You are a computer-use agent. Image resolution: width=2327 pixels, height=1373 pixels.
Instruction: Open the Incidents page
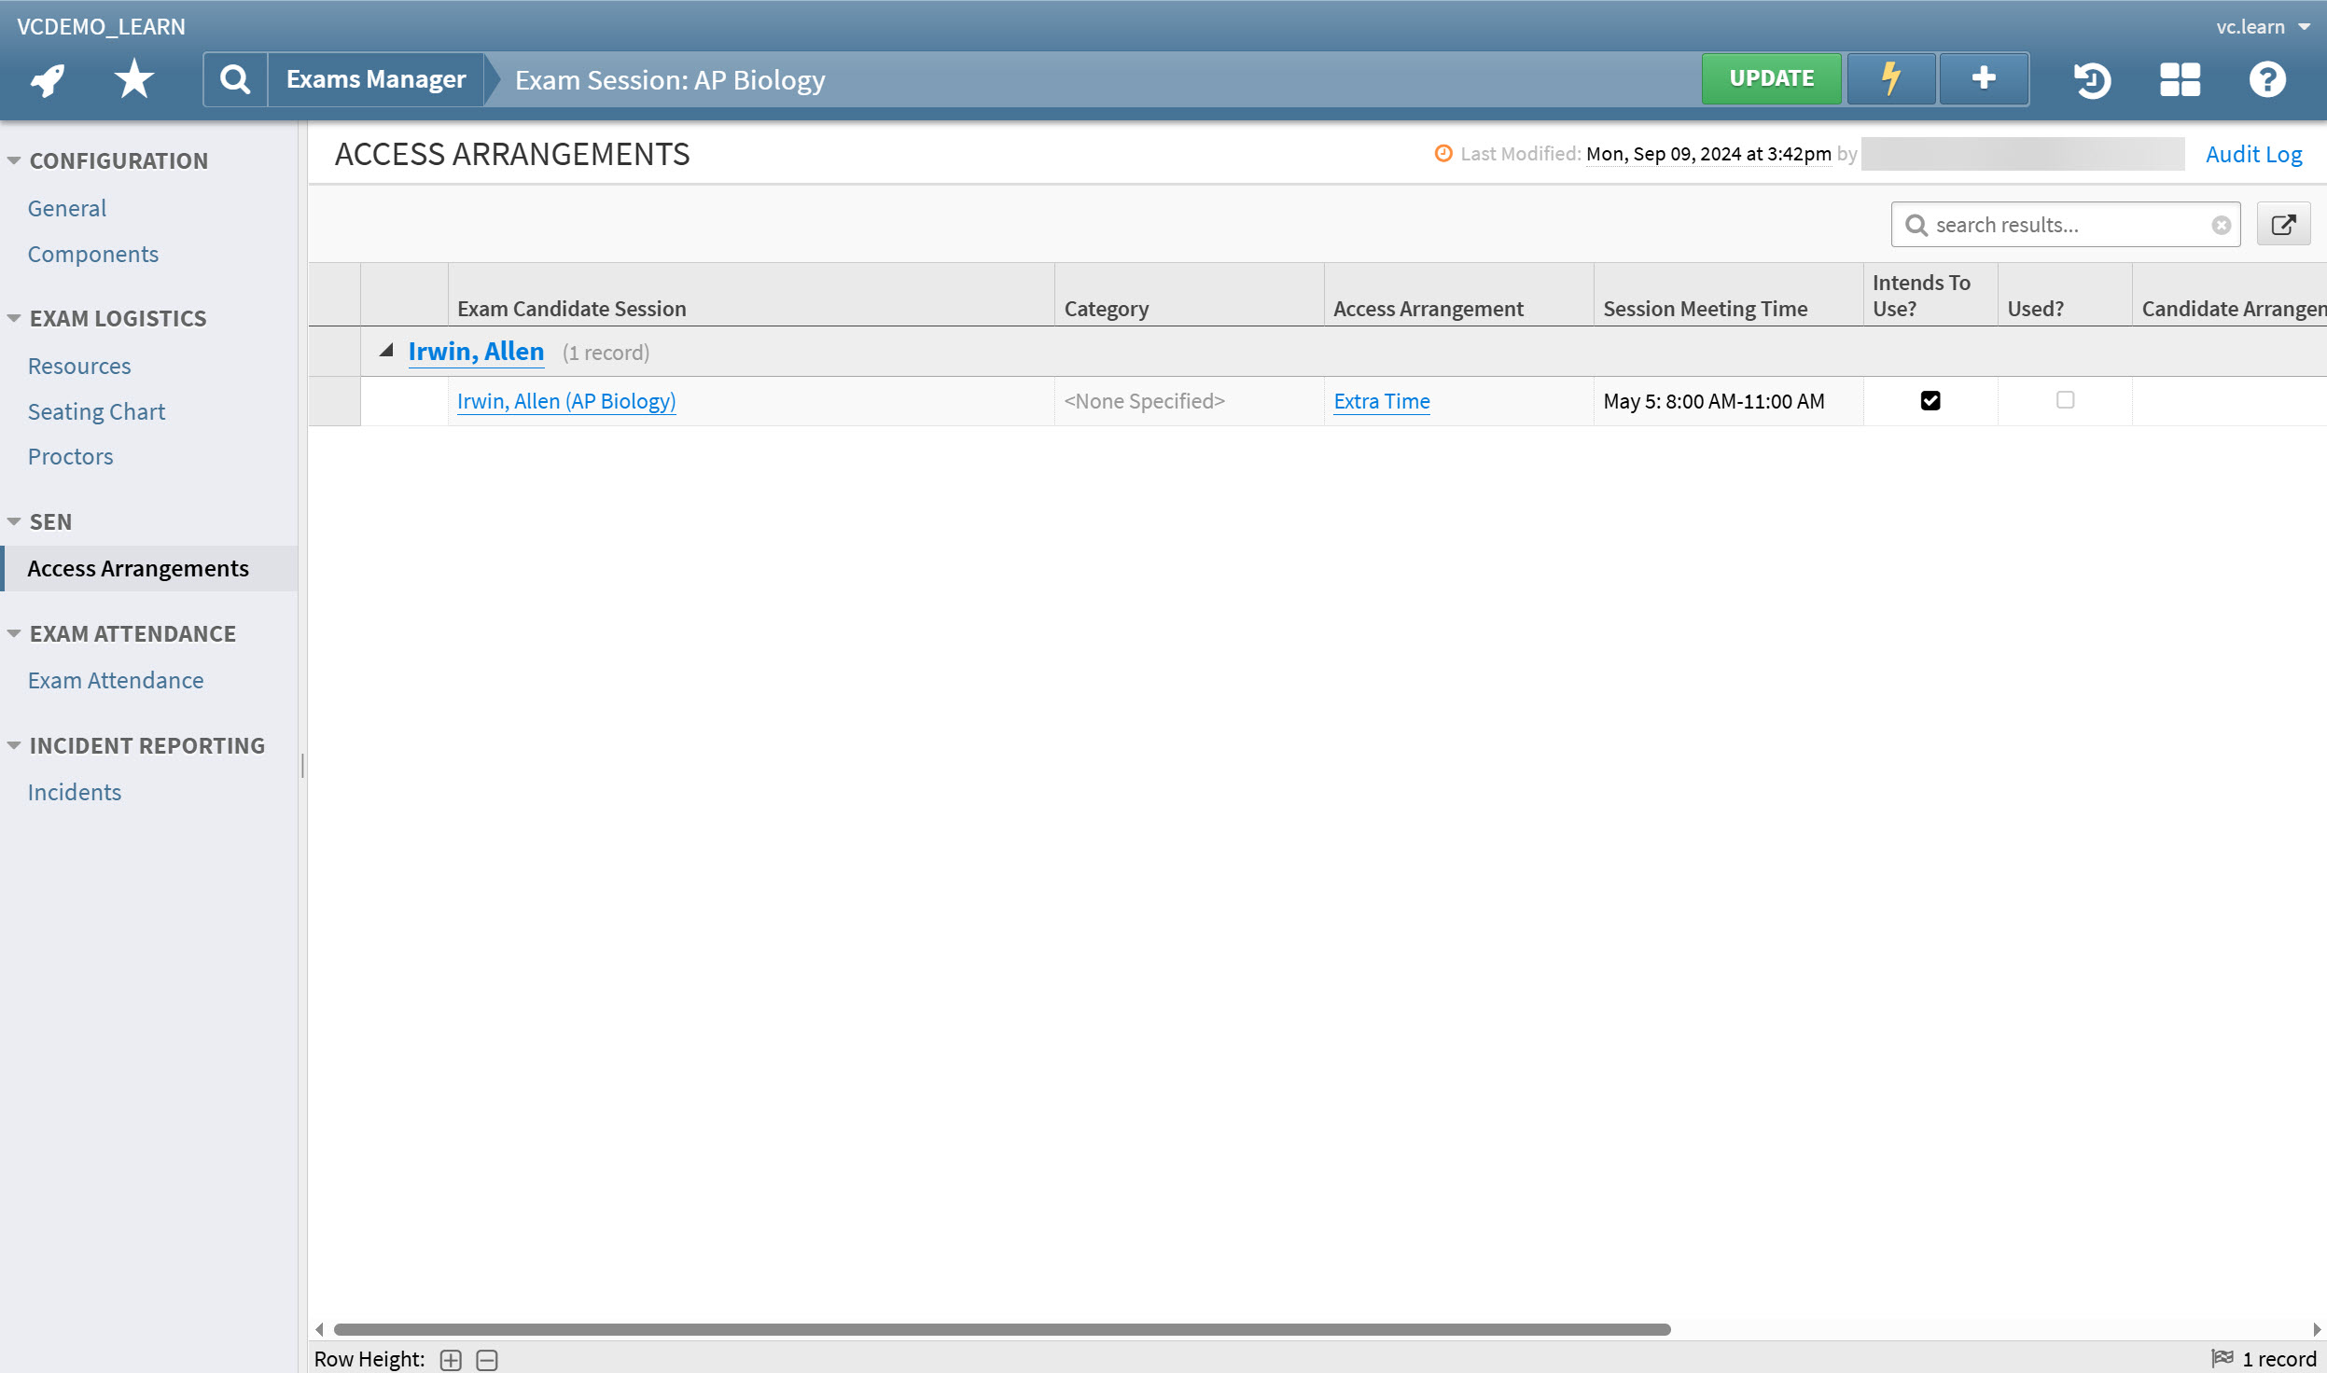[75, 792]
